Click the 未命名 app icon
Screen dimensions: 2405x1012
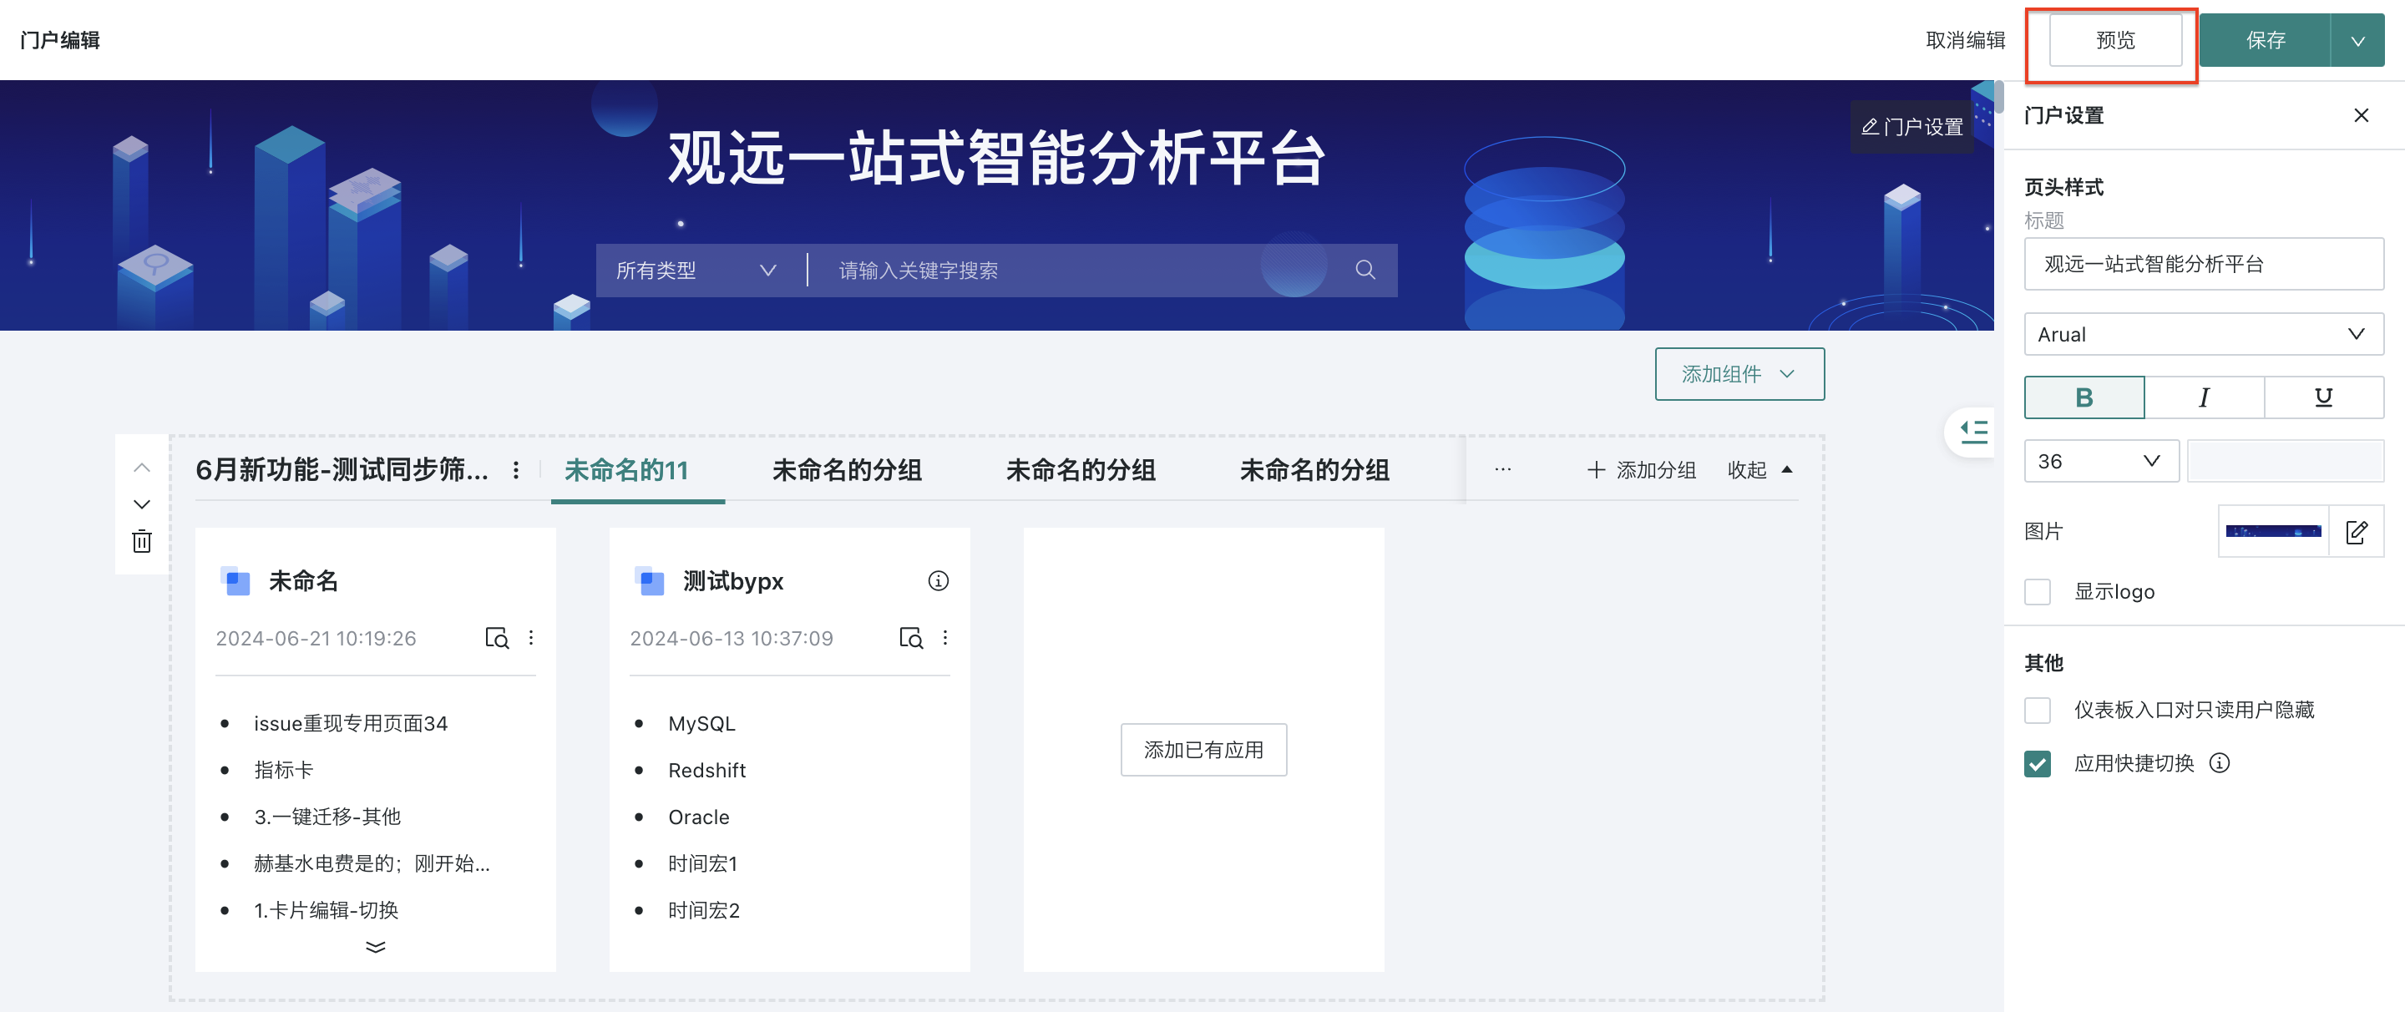coord(235,580)
